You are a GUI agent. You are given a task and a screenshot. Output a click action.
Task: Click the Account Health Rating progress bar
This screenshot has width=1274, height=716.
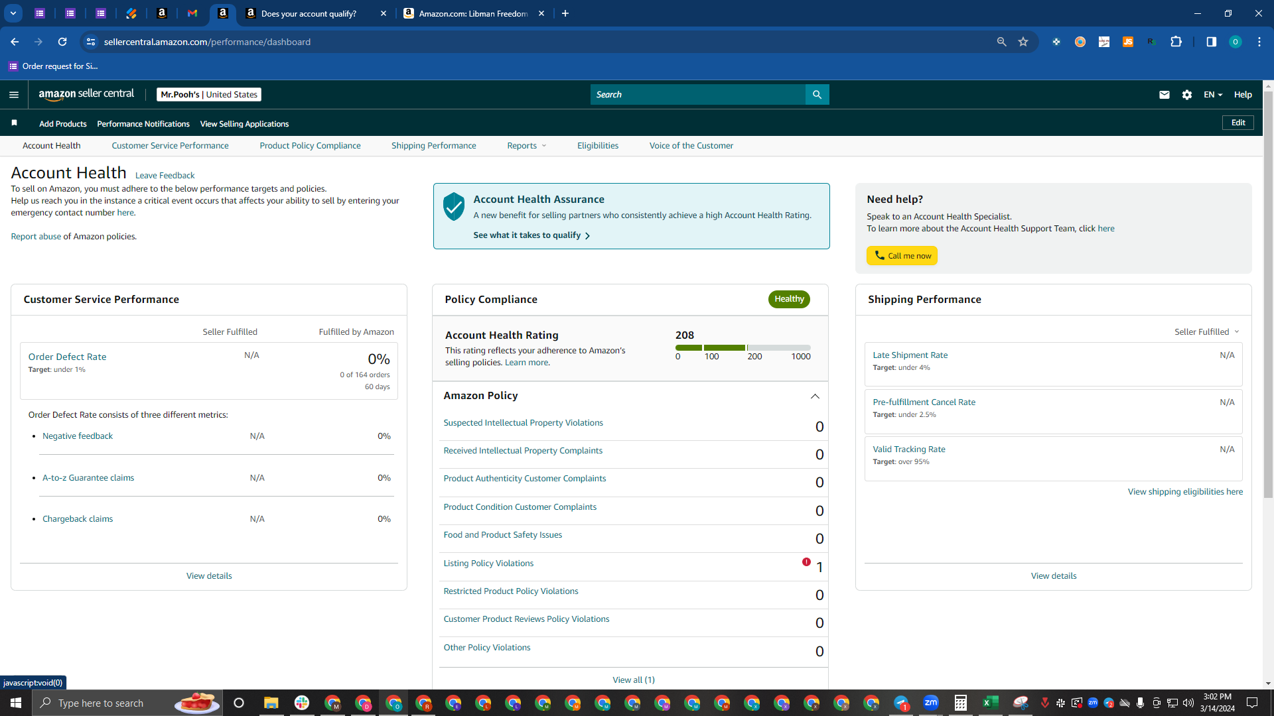(x=743, y=347)
